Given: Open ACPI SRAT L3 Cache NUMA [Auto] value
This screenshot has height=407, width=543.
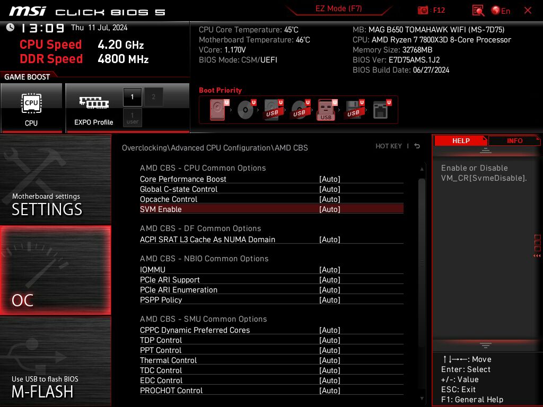Looking at the screenshot, I should click(x=329, y=240).
